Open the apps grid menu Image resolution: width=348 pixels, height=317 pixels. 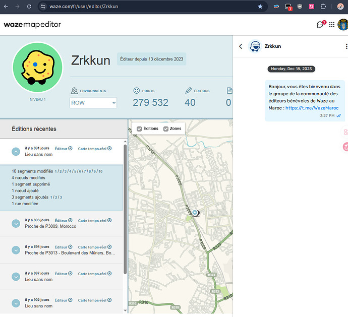[x=331, y=25]
